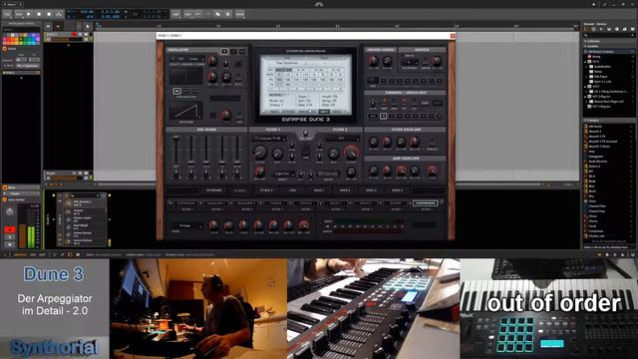The width and height of the screenshot is (638, 359).
Task: Add a new project tab with plus icon
Action: [x=20, y=4]
